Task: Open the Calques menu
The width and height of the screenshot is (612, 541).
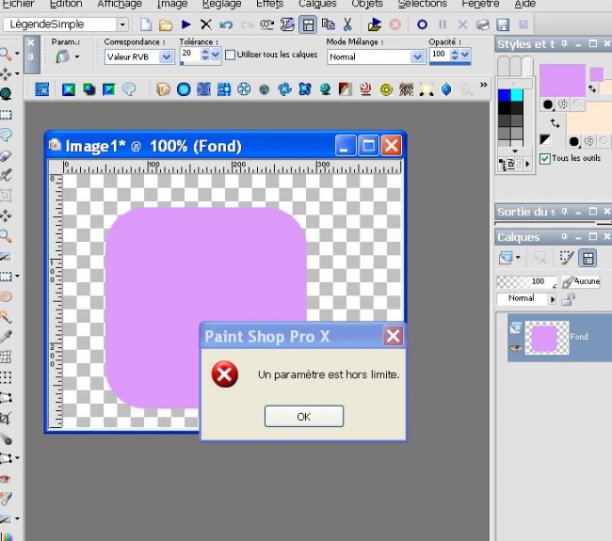Action: (x=317, y=4)
